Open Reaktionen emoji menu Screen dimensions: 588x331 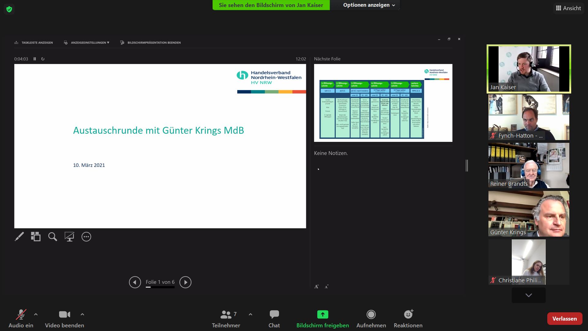coord(408,318)
